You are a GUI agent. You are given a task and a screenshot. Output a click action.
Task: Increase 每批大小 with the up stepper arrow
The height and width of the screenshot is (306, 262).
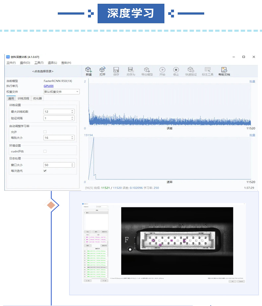pyautogui.click(x=72, y=137)
